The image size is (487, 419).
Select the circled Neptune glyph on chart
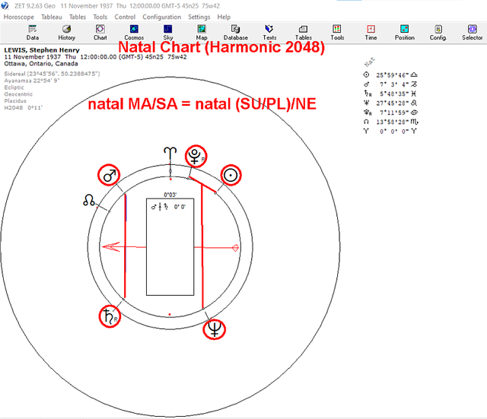(x=214, y=329)
